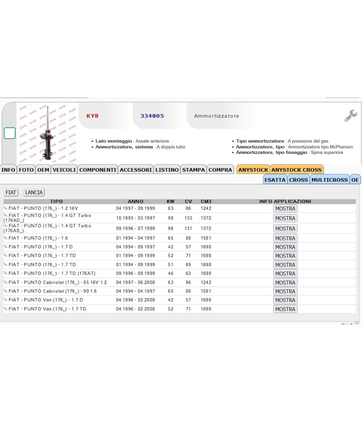Click MOSTRA for Punto 1.7 TD 51 kW
Image resolution: width=362 pixels, height=422 pixels.
(285, 265)
